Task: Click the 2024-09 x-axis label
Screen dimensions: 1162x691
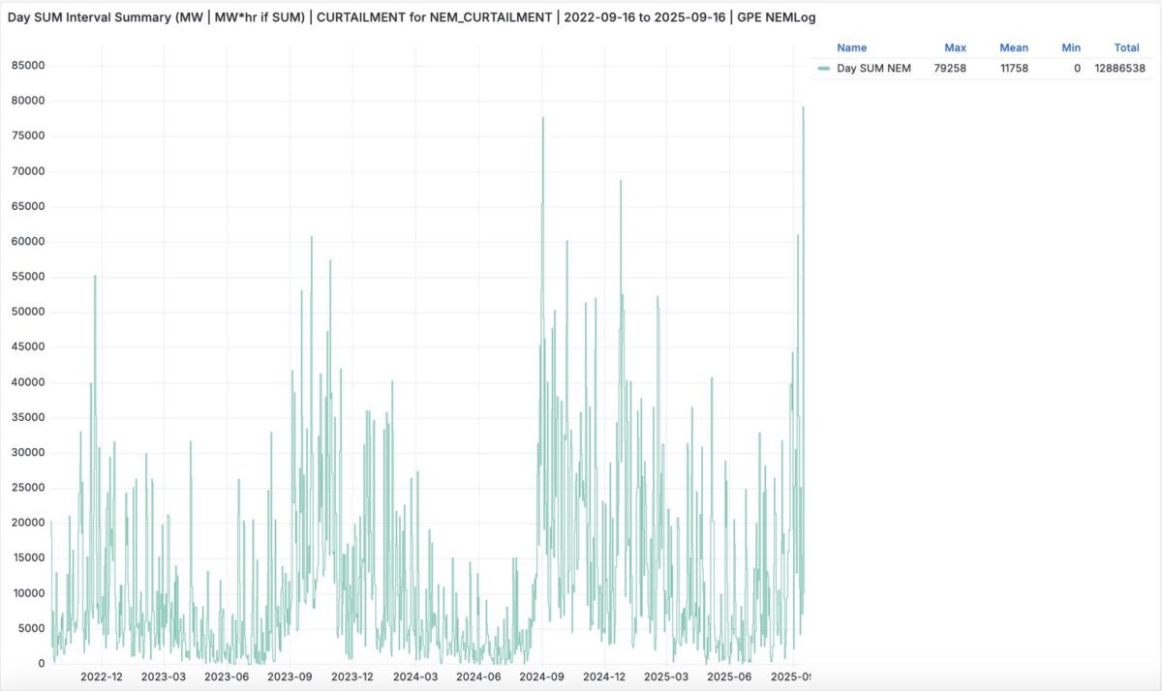Action: (541, 676)
